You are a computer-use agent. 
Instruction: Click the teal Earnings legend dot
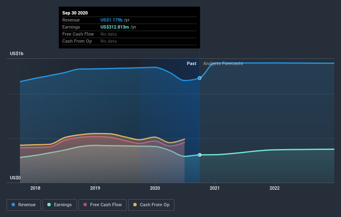coord(49,205)
